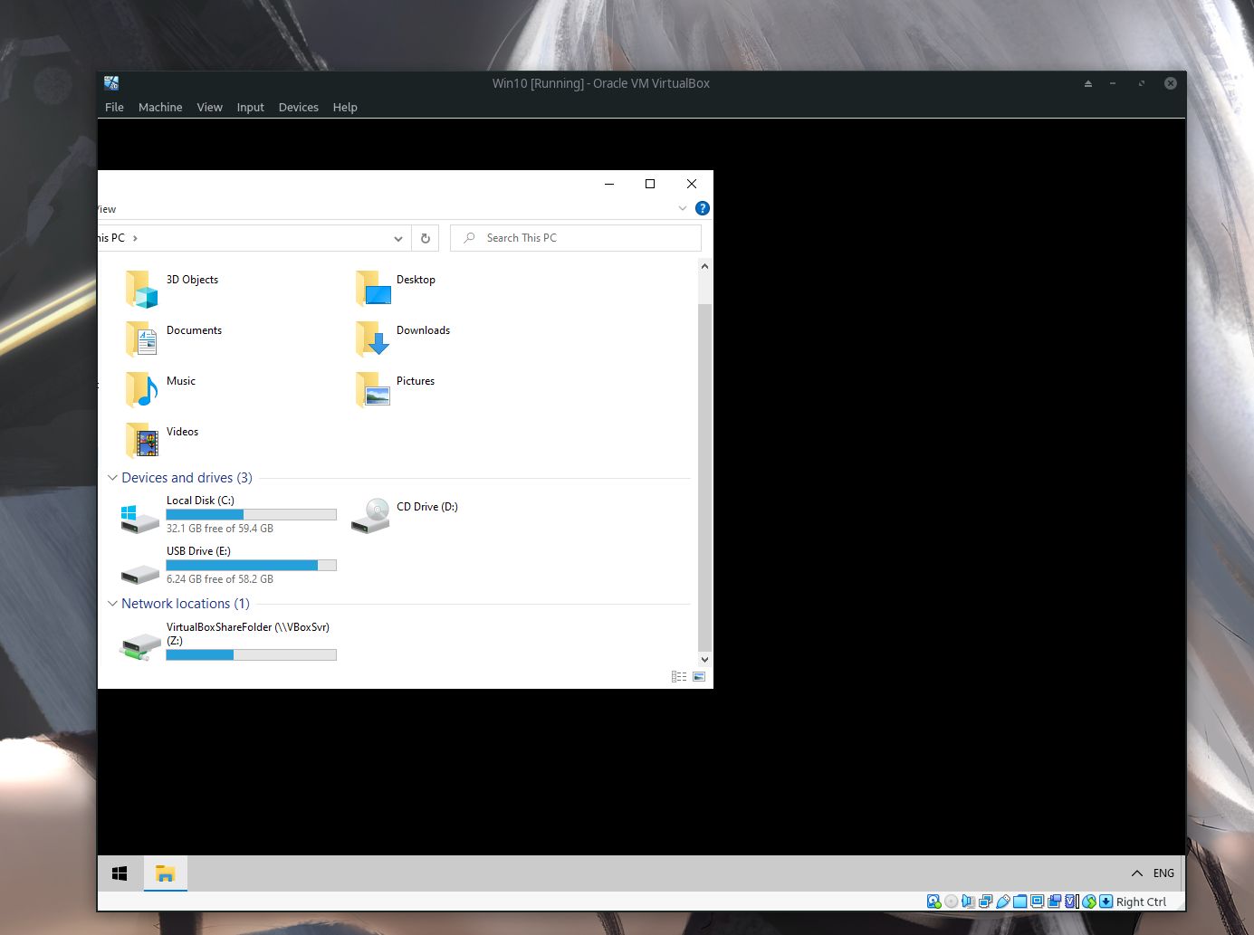Open the shared folders status icon
This screenshot has width=1254, height=935.
pyautogui.click(x=1019, y=901)
